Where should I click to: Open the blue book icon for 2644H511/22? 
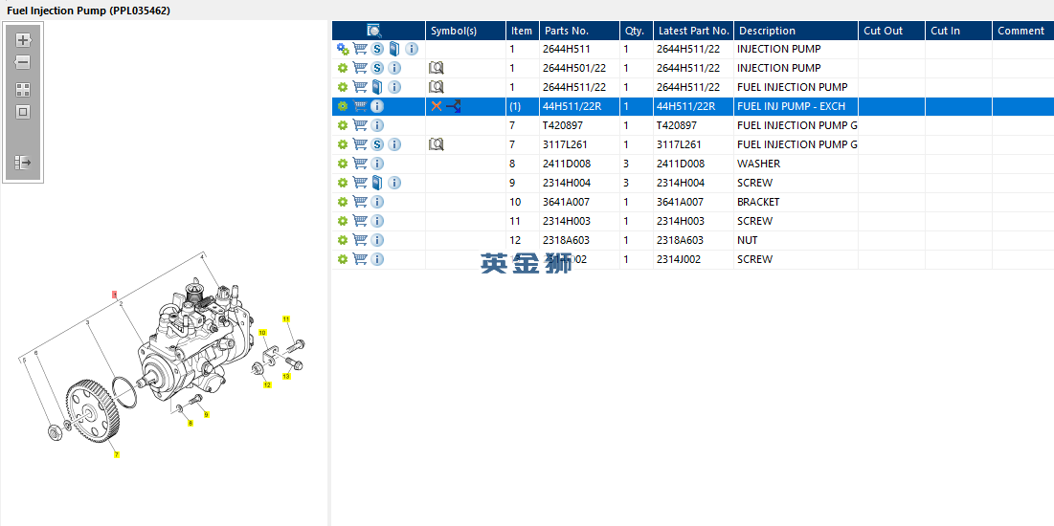[x=377, y=87]
